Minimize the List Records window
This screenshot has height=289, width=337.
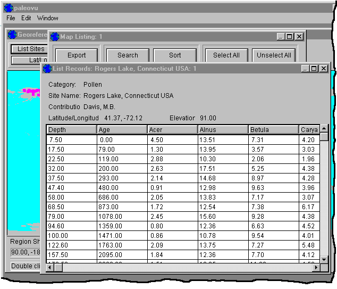(x=305, y=69)
